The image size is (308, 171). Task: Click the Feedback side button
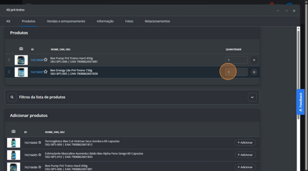point(300,102)
